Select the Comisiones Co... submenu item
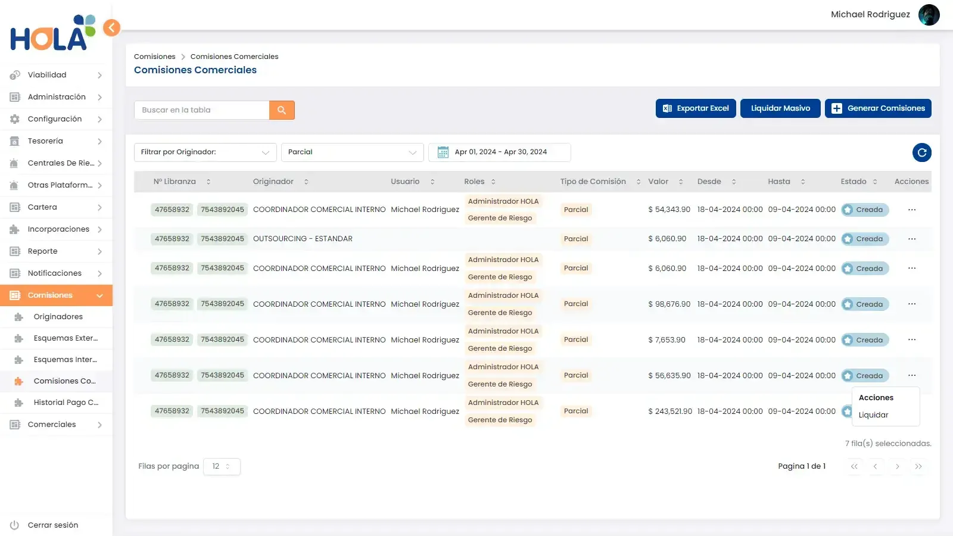This screenshot has height=536, width=953. click(x=56, y=381)
